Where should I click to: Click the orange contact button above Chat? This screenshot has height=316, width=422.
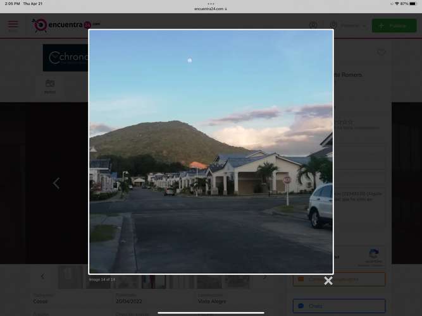(339, 279)
